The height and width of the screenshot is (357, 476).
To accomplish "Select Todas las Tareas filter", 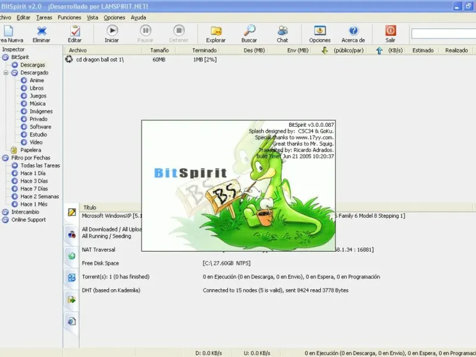I will tap(40, 165).
